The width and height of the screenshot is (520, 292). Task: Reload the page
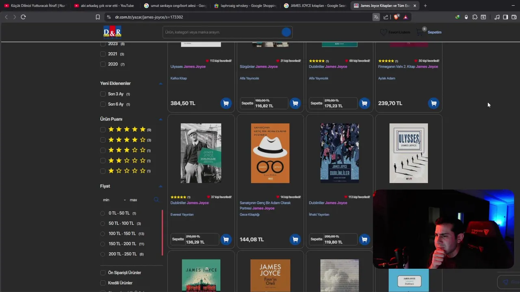pyautogui.click(x=23, y=17)
